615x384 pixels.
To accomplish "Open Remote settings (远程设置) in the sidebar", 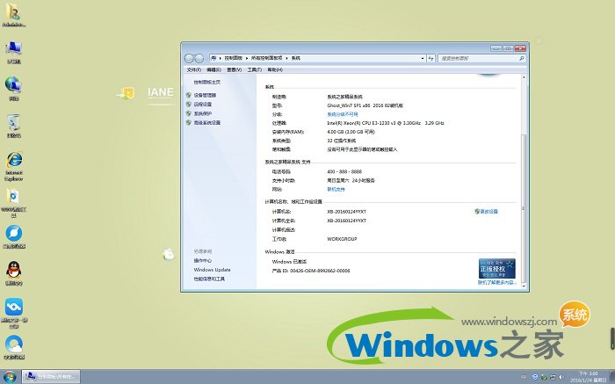I will point(203,105).
